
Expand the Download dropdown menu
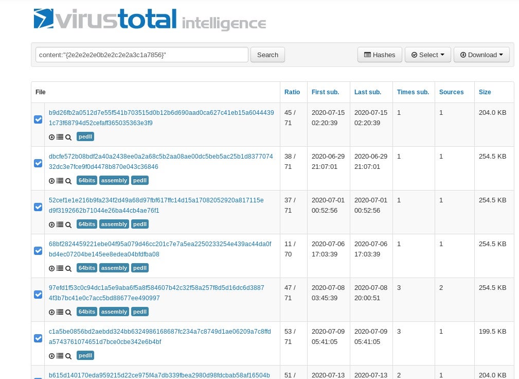(x=481, y=55)
